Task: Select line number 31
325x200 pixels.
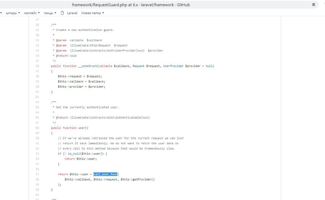Action: 37,40
